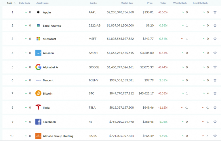Click the Today column header

tap(163, 3)
